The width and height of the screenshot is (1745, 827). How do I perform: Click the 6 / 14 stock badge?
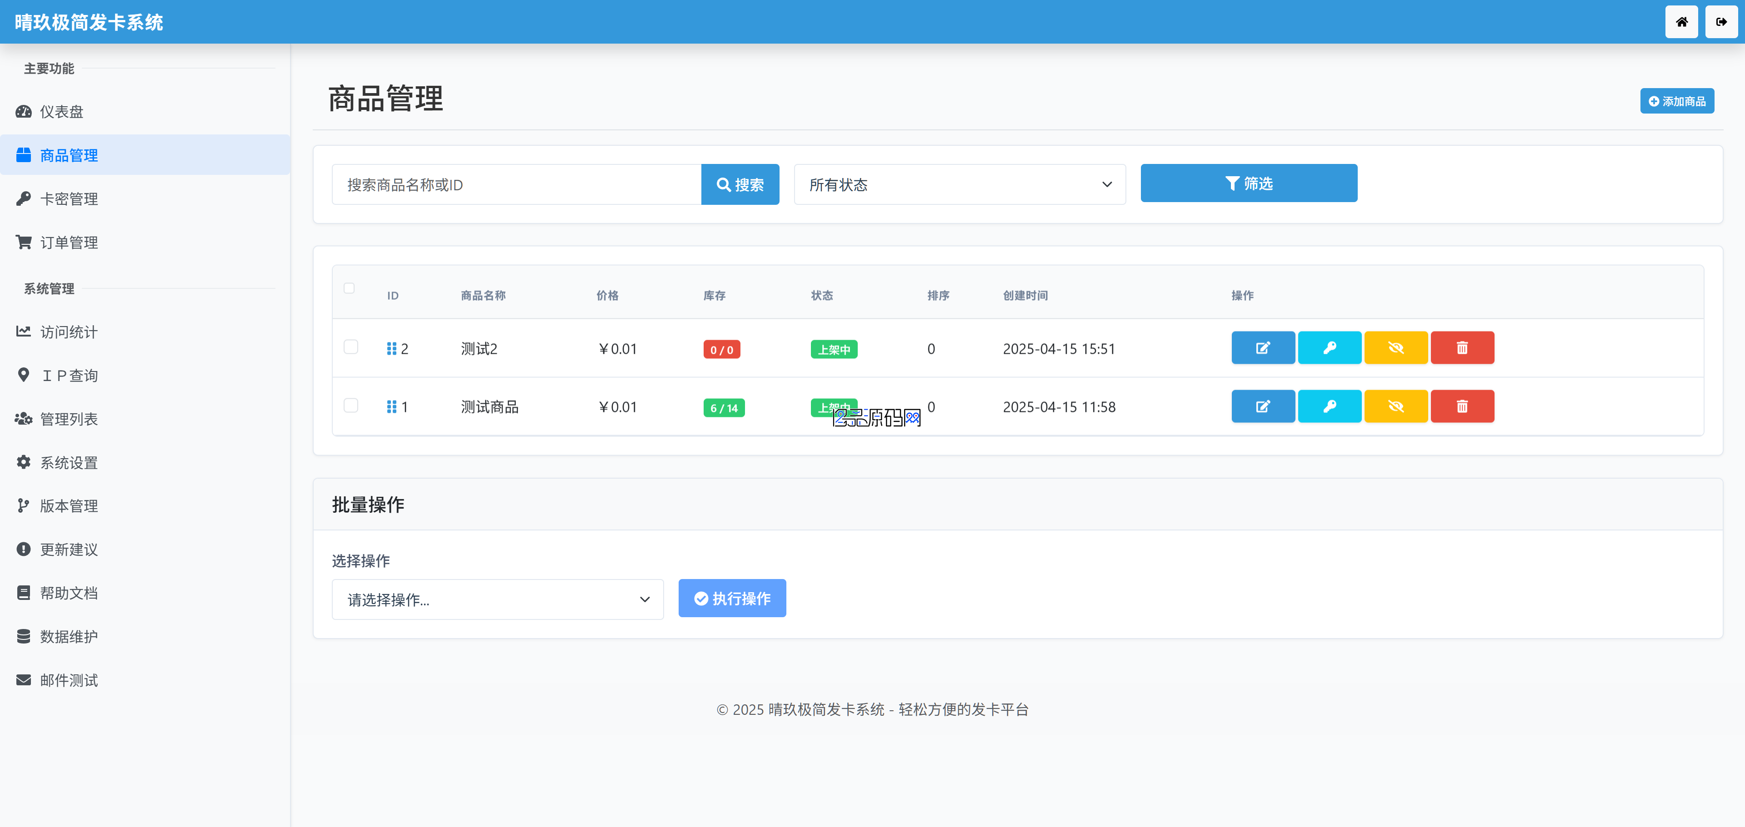pyautogui.click(x=724, y=408)
